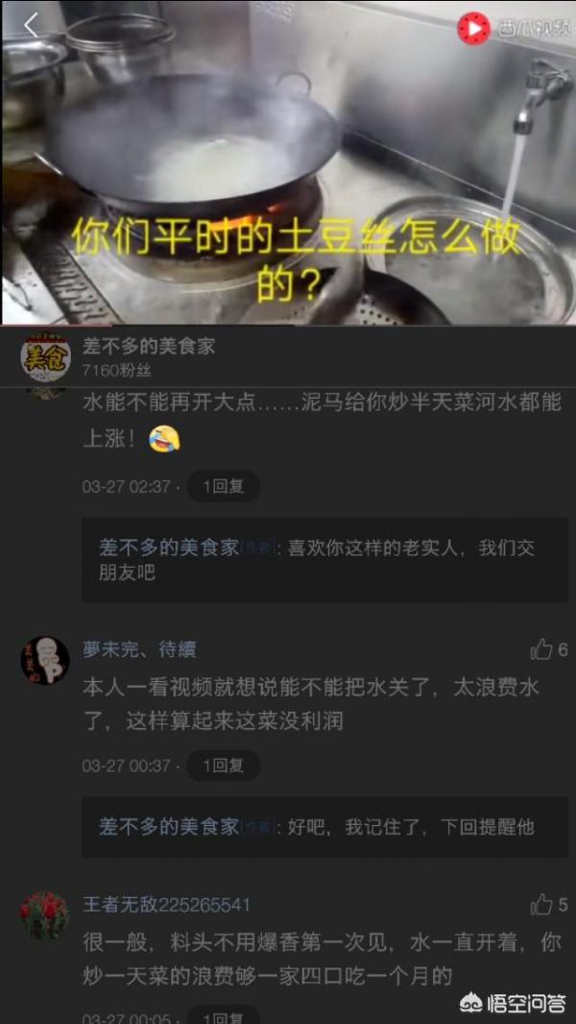Open 差不多的美食家 profile avatar
Image resolution: width=576 pixels, height=1024 pixels.
coord(46,356)
